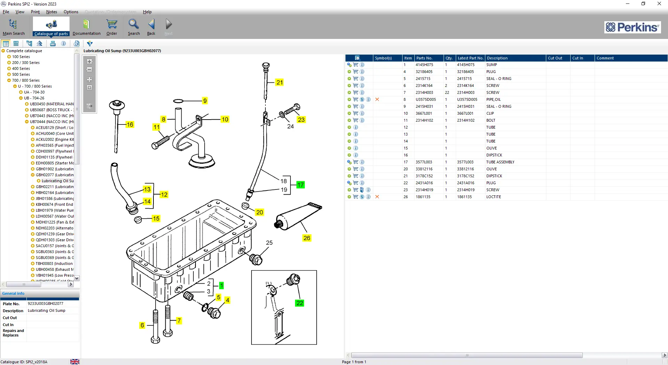The width and height of the screenshot is (668, 365).
Task: Click callout 21 on the diagram
Action: (280, 82)
